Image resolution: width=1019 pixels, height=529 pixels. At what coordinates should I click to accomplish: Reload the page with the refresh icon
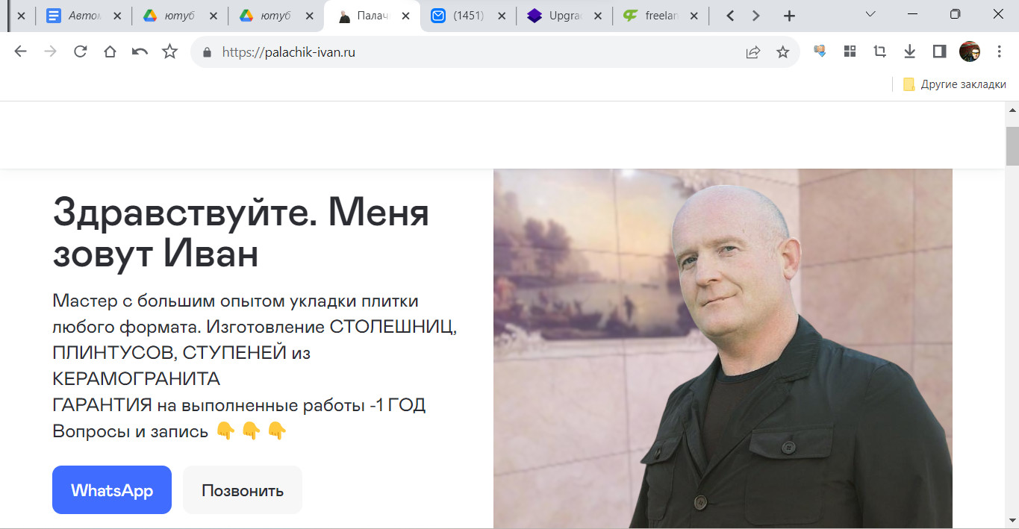[x=80, y=51]
